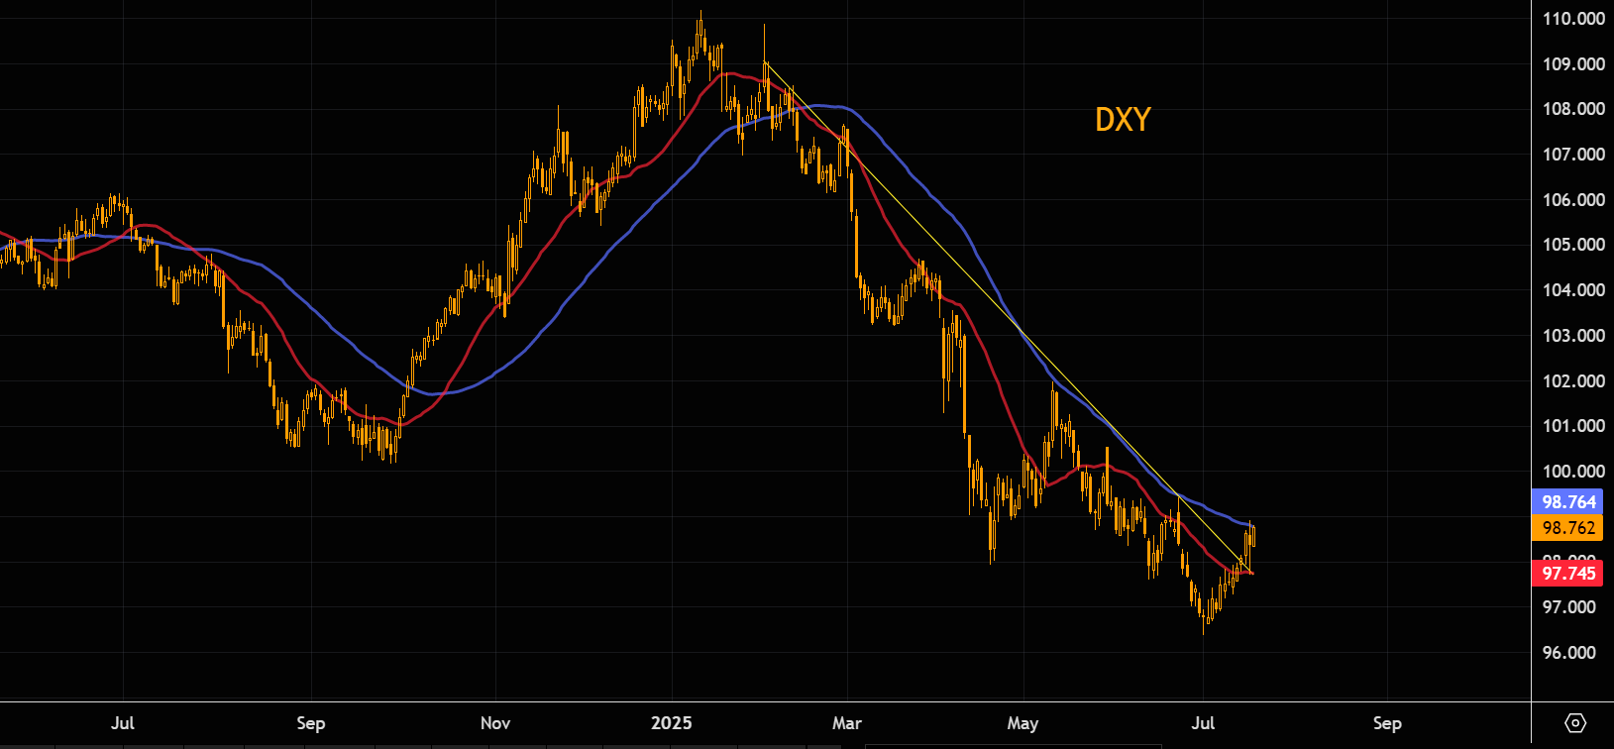Click the 110.000 price axis label
The height and width of the screenshot is (749, 1614).
tap(1573, 19)
